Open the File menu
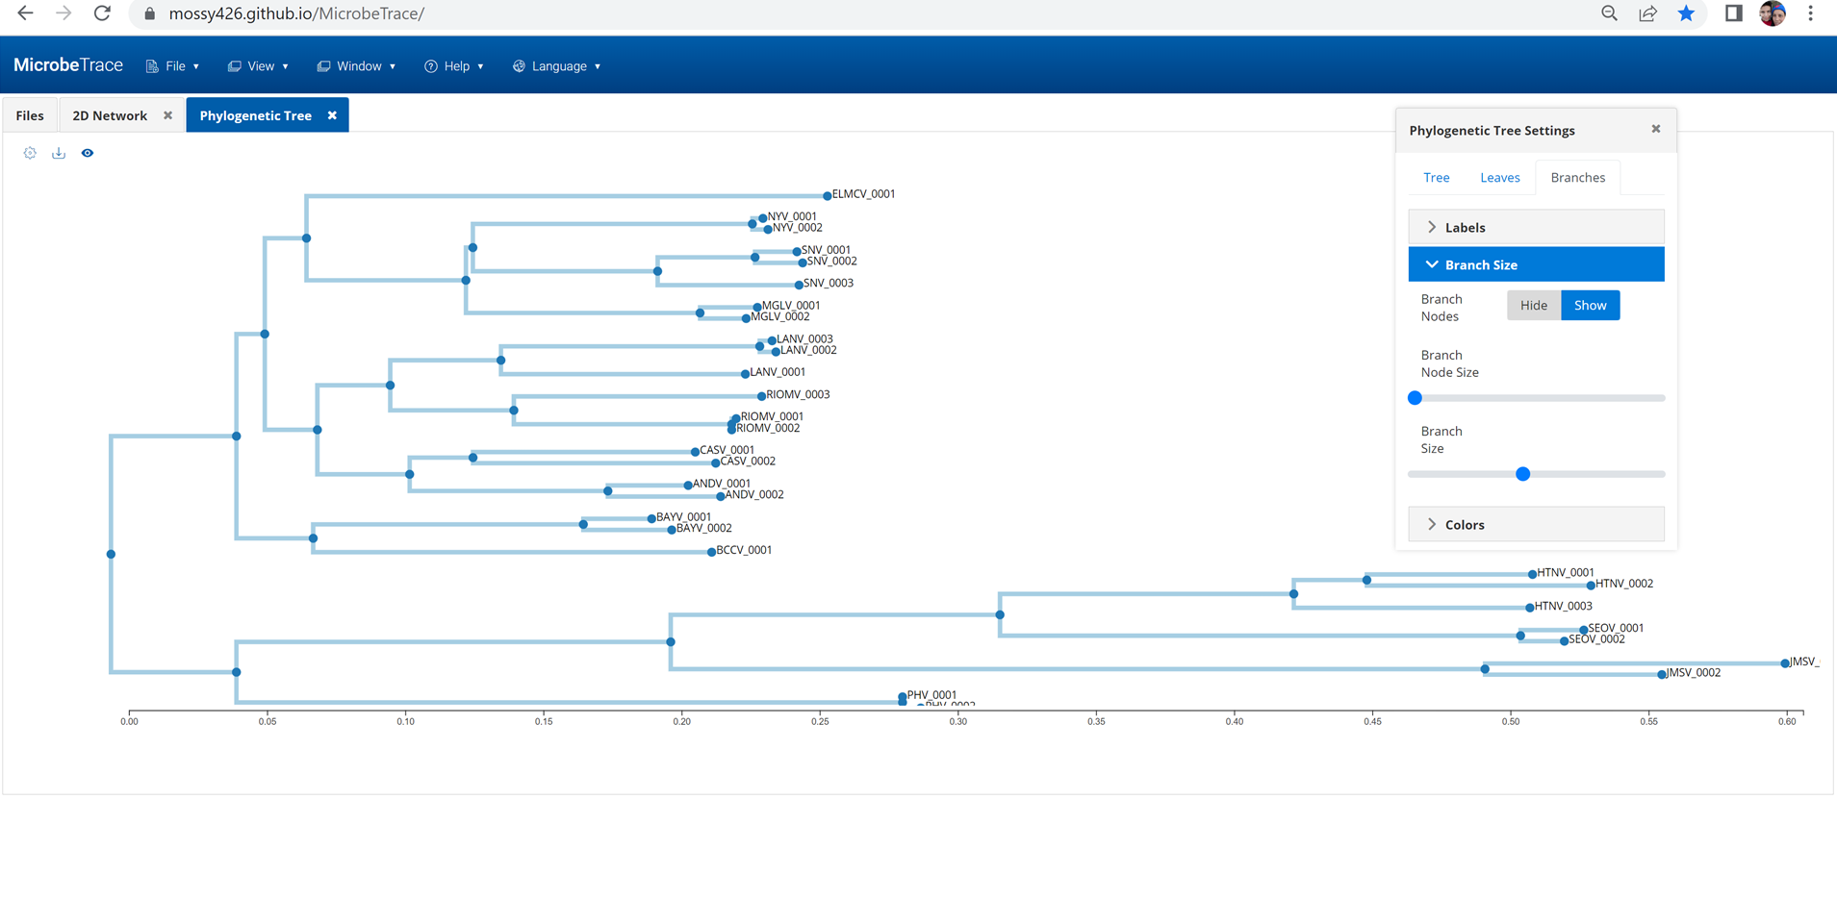The width and height of the screenshot is (1837, 924). (x=172, y=65)
